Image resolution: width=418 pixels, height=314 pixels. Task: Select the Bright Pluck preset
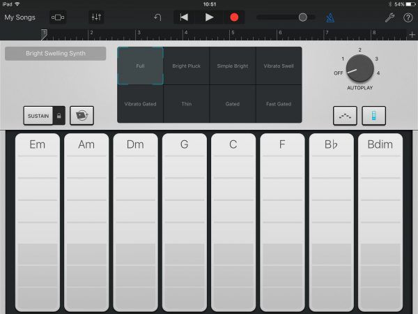coord(186,66)
